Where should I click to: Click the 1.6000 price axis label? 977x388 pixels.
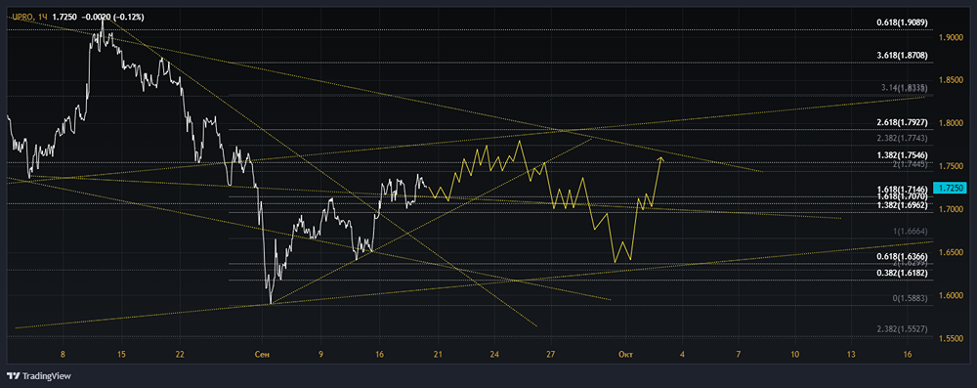(950, 296)
